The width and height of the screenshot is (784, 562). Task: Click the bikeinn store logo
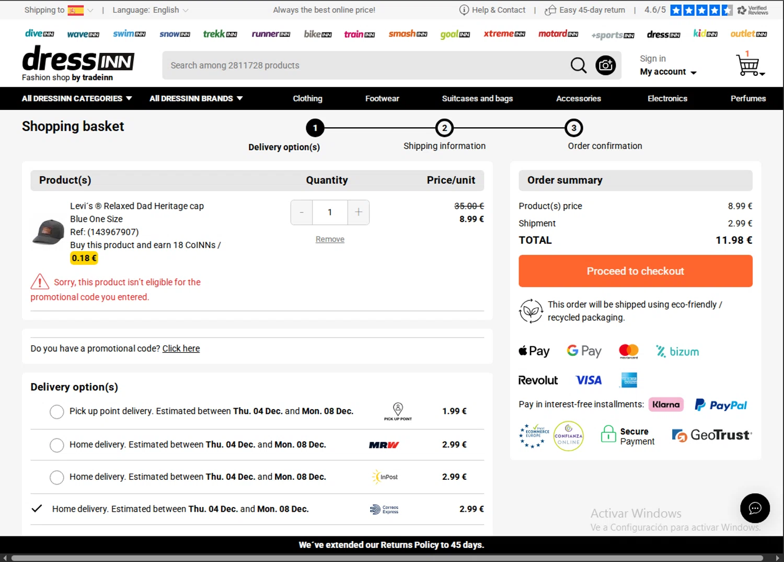(x=318, y=33)
